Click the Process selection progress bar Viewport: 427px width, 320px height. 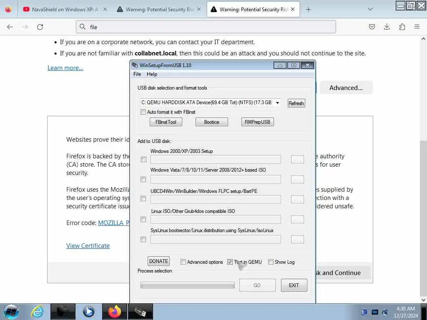(x=187, y=285)
